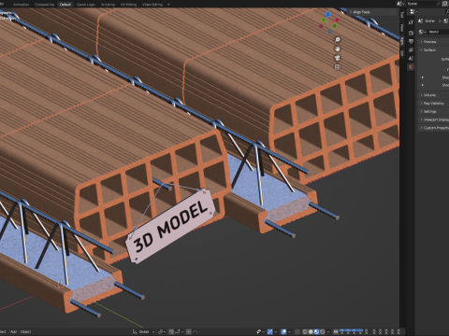Open the Tool properties tab icon
Viewport: 449px width, 336px height.
click(x=411, y=22)
